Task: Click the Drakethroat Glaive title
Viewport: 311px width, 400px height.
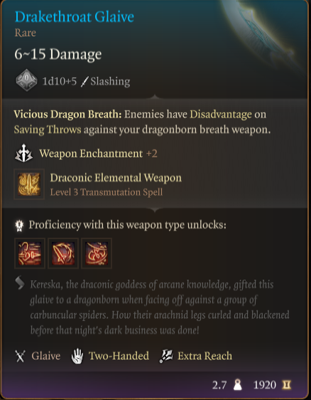Action: [75, 17]
